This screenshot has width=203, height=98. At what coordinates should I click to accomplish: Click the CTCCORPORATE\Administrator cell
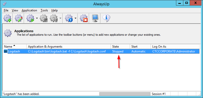173,51
